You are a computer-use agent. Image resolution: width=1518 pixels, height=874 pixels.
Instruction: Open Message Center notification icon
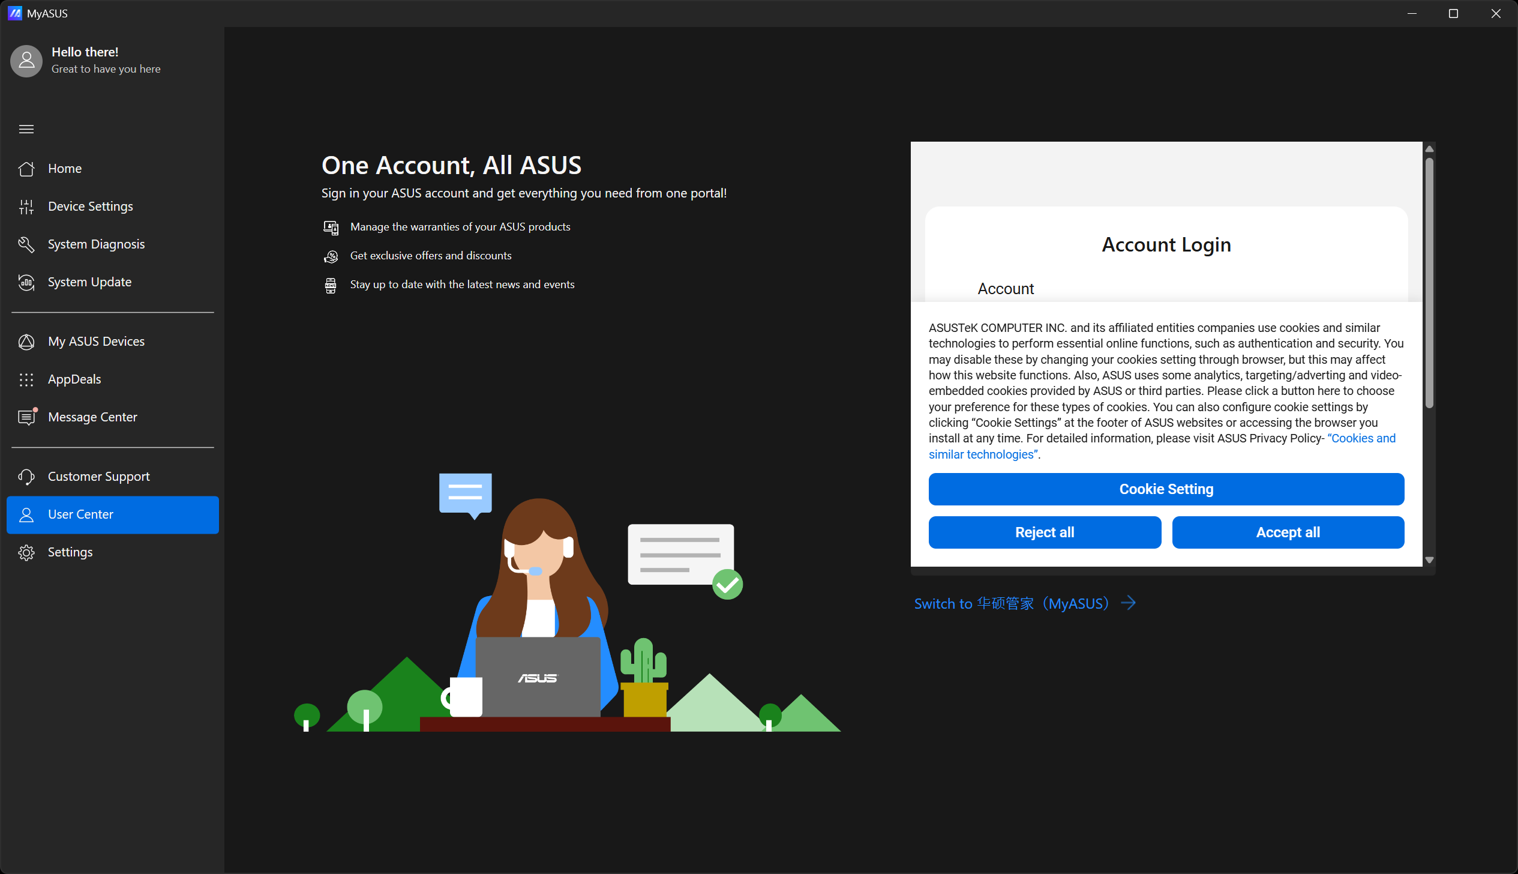[26, 417]
